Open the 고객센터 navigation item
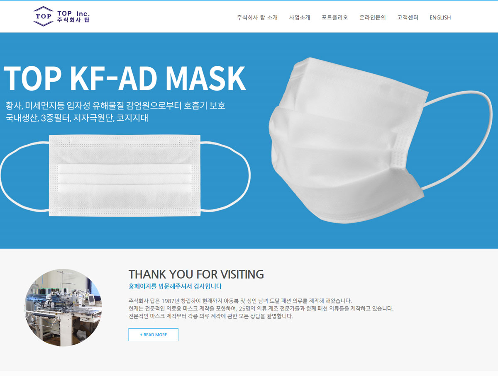 tap(408, 17)
